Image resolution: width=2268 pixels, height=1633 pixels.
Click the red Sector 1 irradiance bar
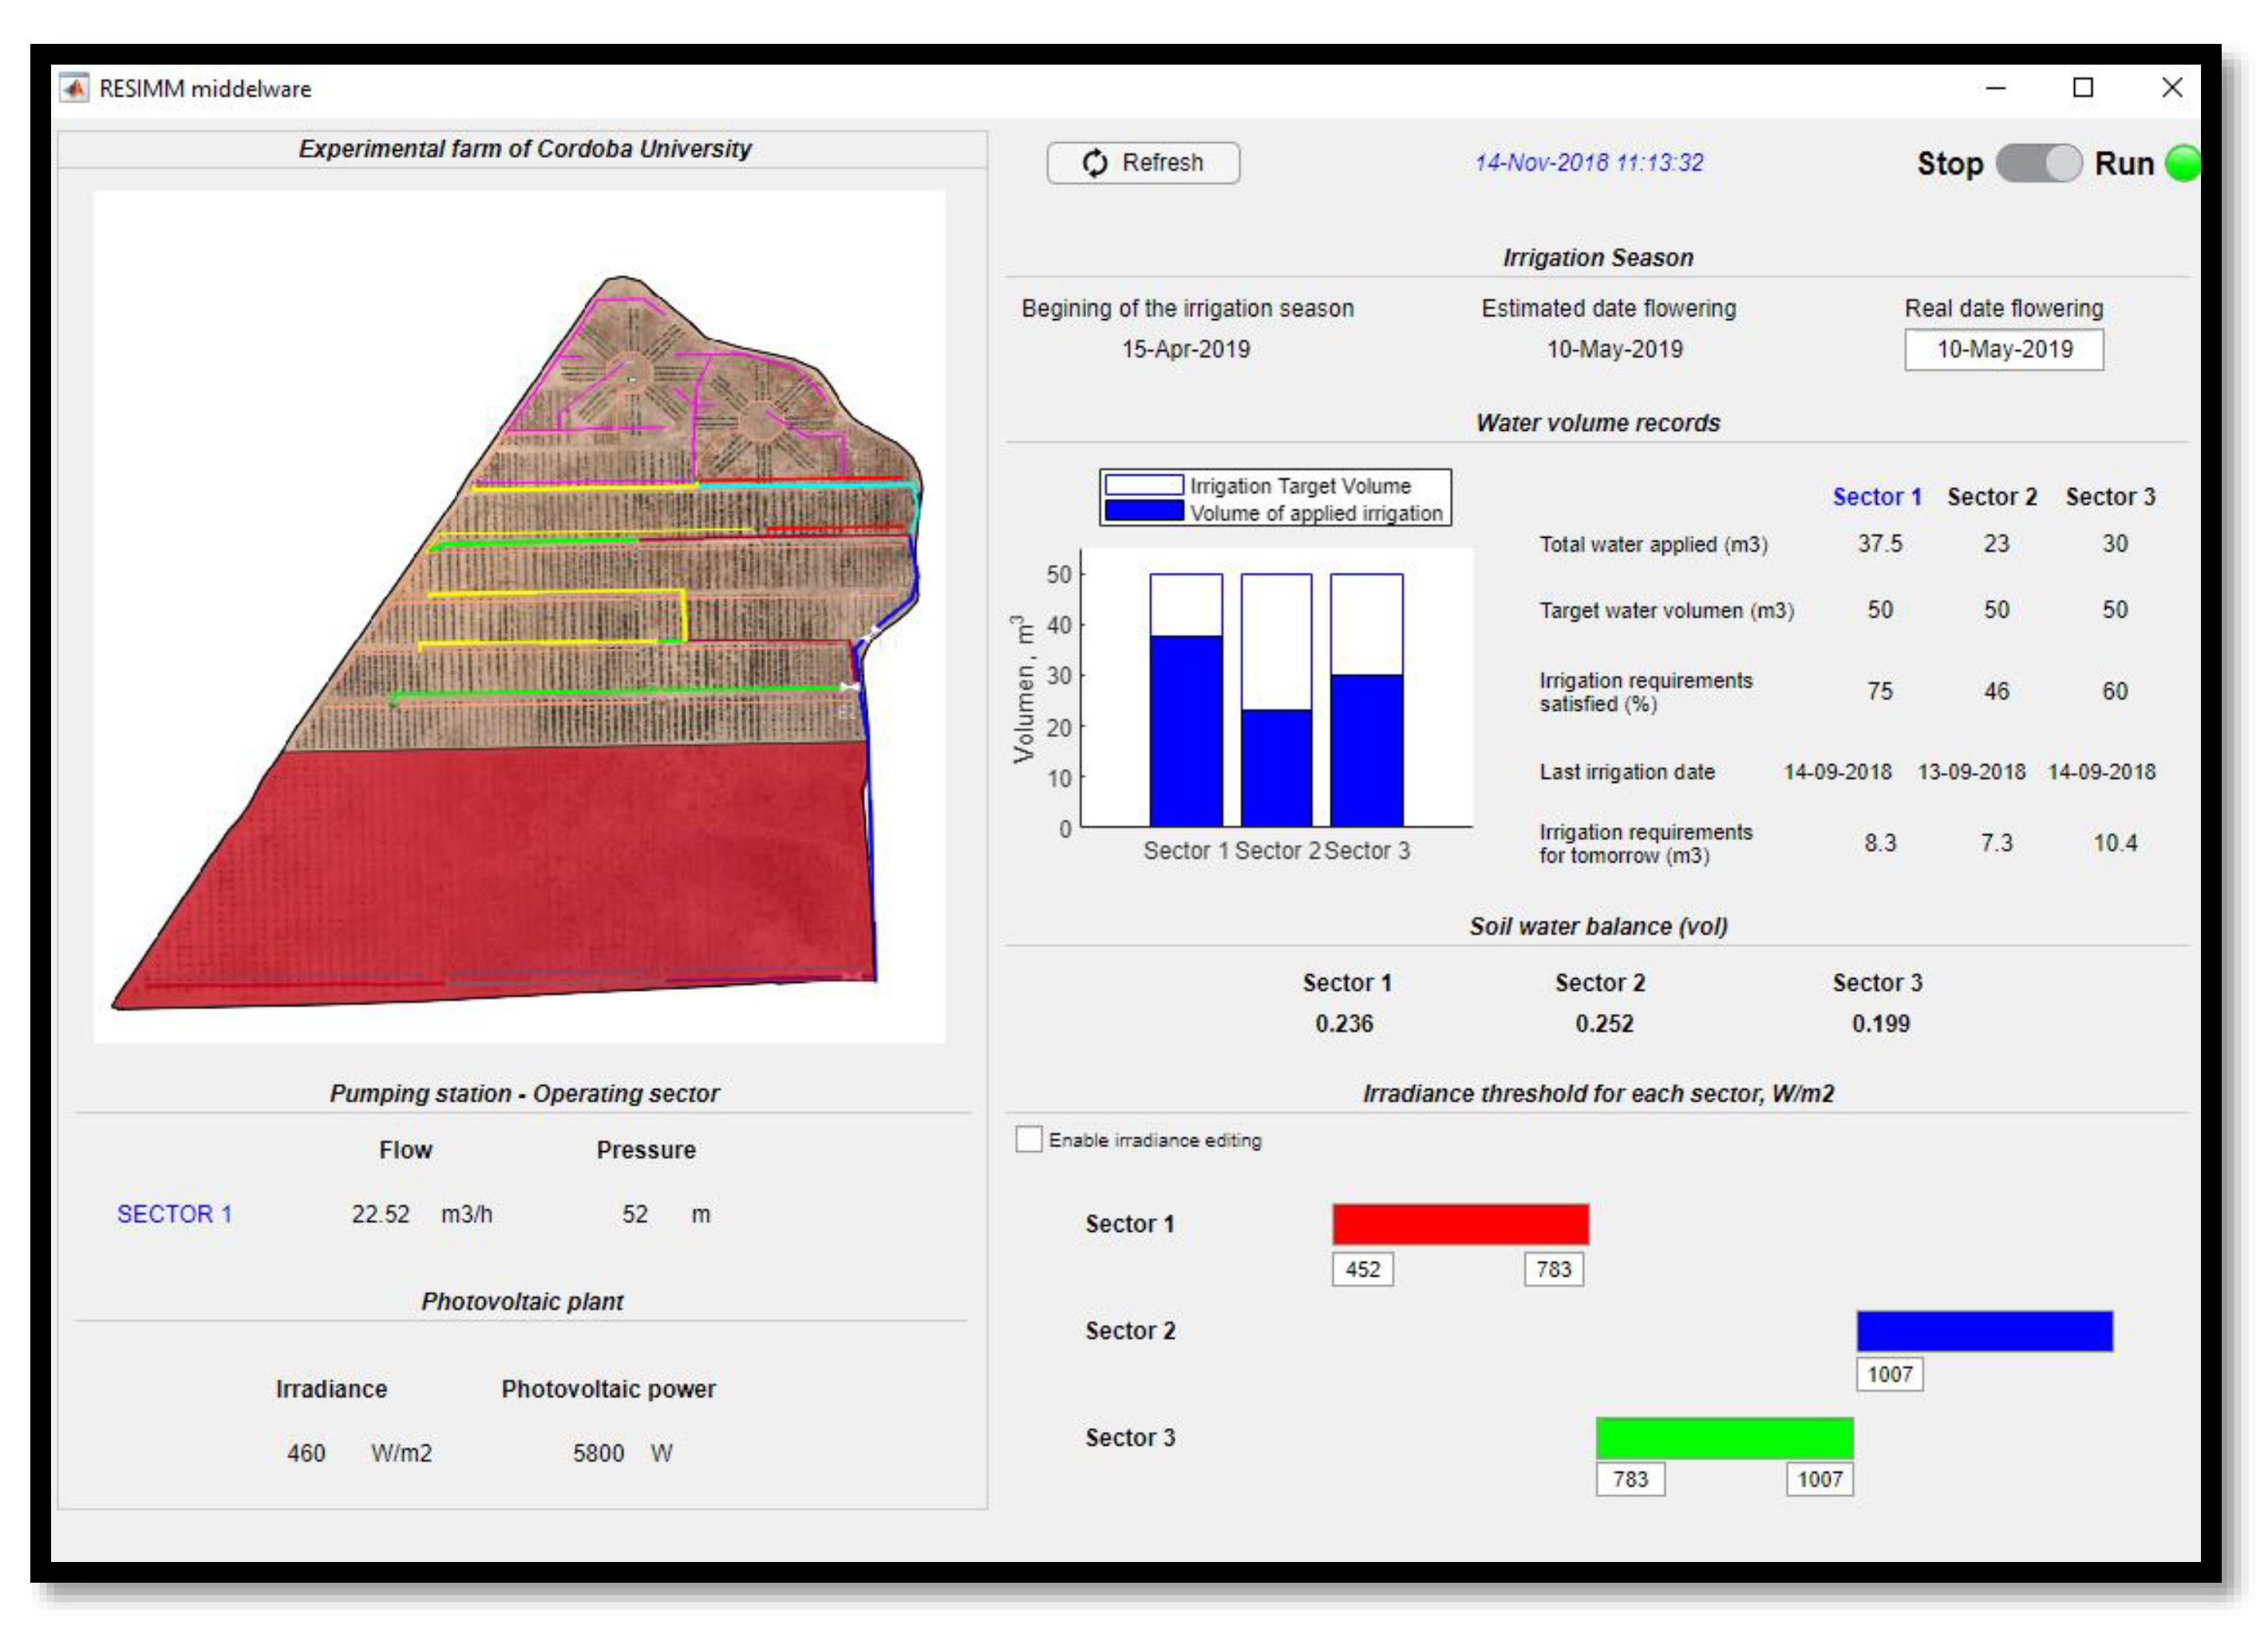click(1460, 1225)
